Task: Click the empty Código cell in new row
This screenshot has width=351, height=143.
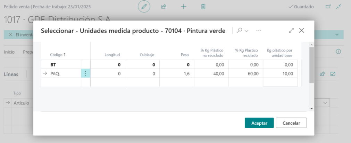Action: pyautogui.click(x=61, y=82)
